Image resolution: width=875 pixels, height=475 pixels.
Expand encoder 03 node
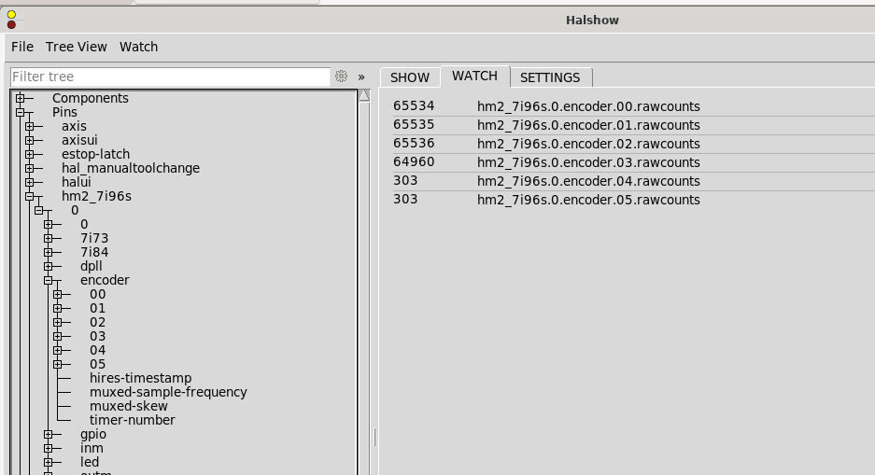click(58, 336)
